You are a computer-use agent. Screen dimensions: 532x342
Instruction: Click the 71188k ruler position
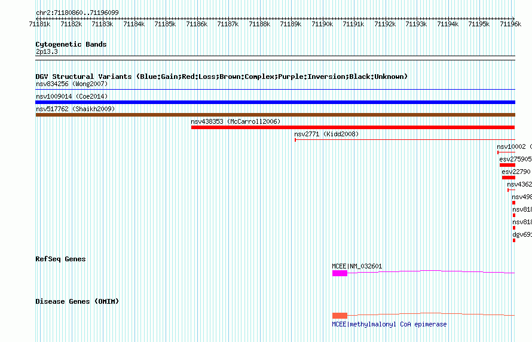click(259, 24)
